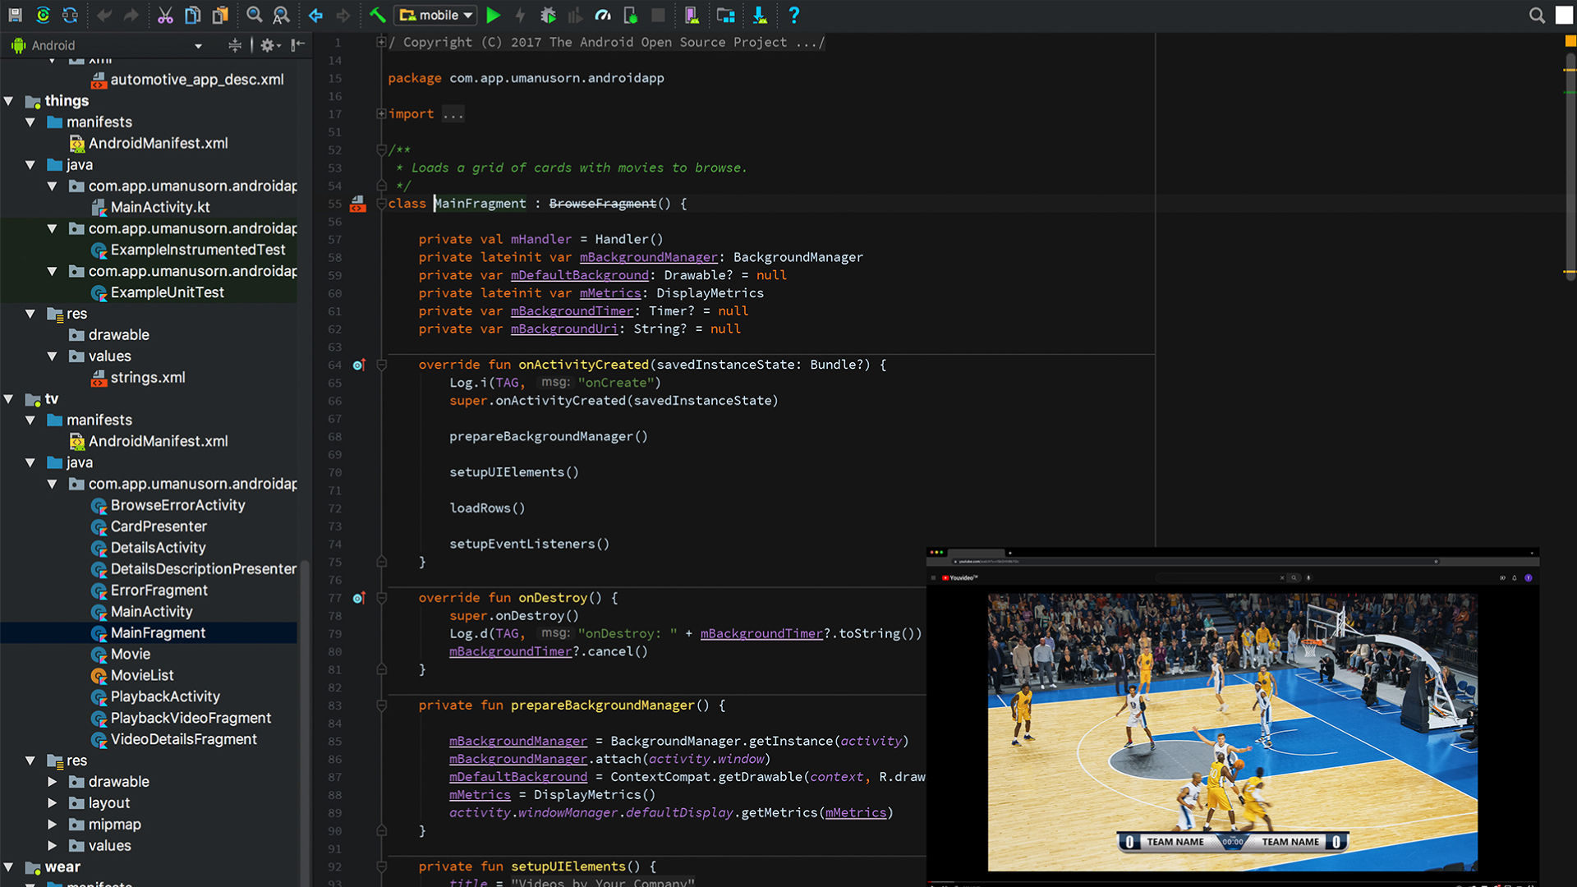
Task: Click the Save All icon
Action: (16, 15)
